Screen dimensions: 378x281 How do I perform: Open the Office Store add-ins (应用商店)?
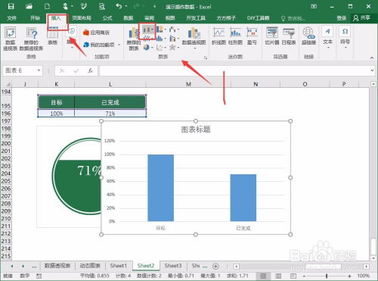pyautogui.click(x=96, y=33)
